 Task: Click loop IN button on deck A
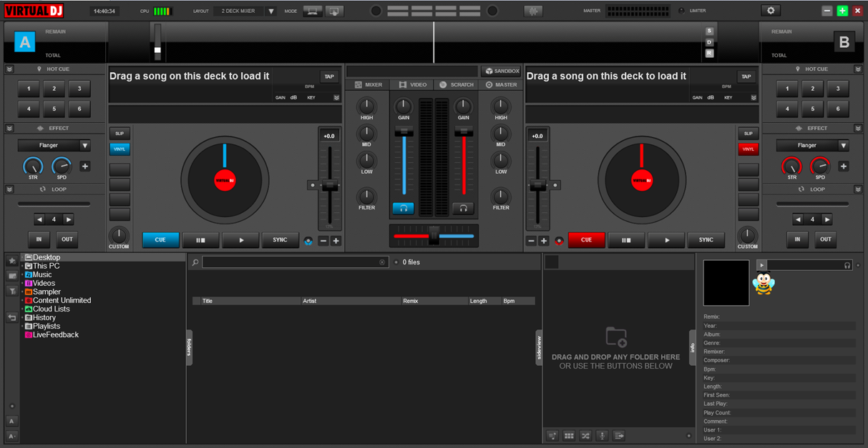coord(39,239)
